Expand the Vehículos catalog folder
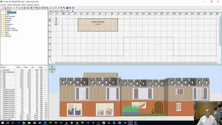The image size is (222, 125). [1, 36]
